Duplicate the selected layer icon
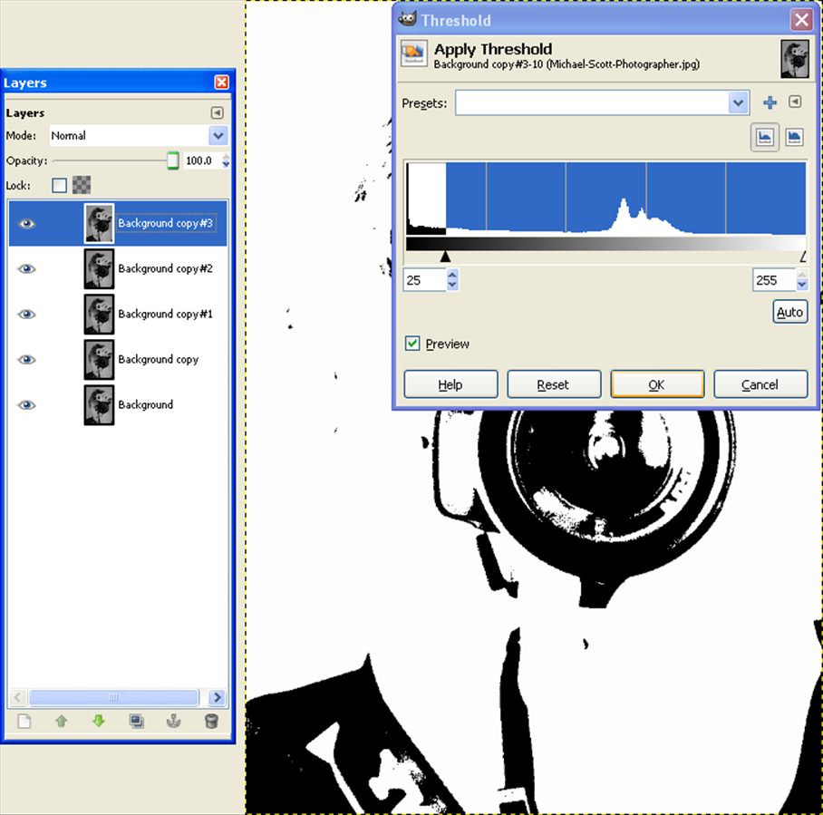 tap(137, 721)
